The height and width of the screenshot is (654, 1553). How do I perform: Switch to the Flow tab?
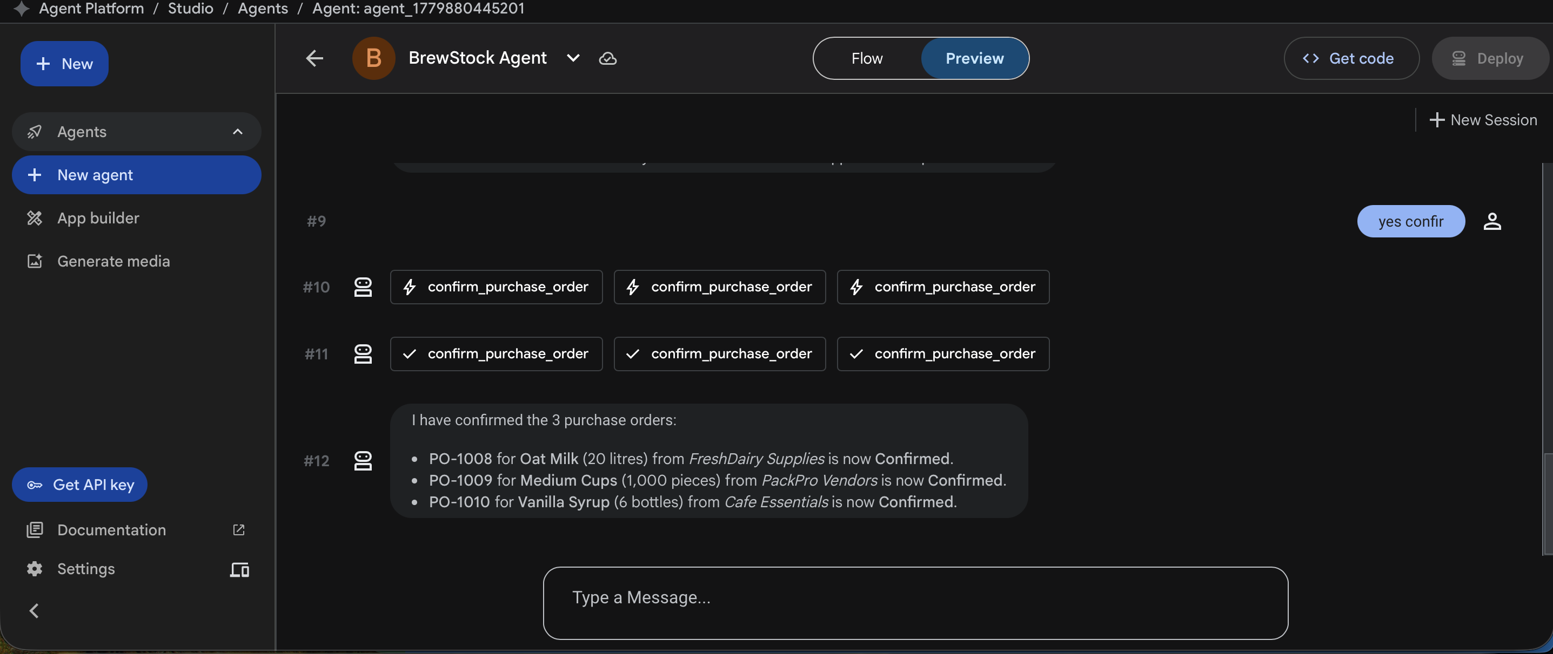pyautogui.click(x=867, y=58)
